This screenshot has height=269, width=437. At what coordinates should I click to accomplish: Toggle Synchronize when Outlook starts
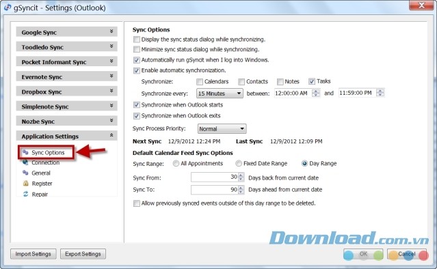point(137,105)
